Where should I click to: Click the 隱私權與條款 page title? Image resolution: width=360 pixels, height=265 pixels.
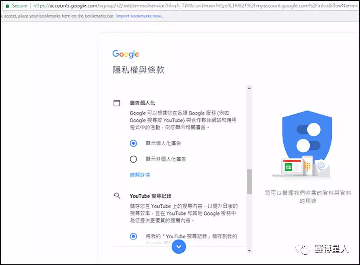[139, 70]
